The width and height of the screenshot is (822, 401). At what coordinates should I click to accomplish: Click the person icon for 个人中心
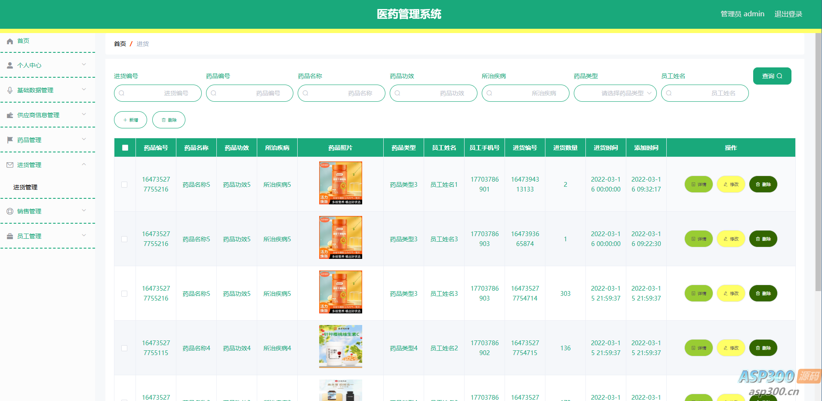[x=10, y=65]
